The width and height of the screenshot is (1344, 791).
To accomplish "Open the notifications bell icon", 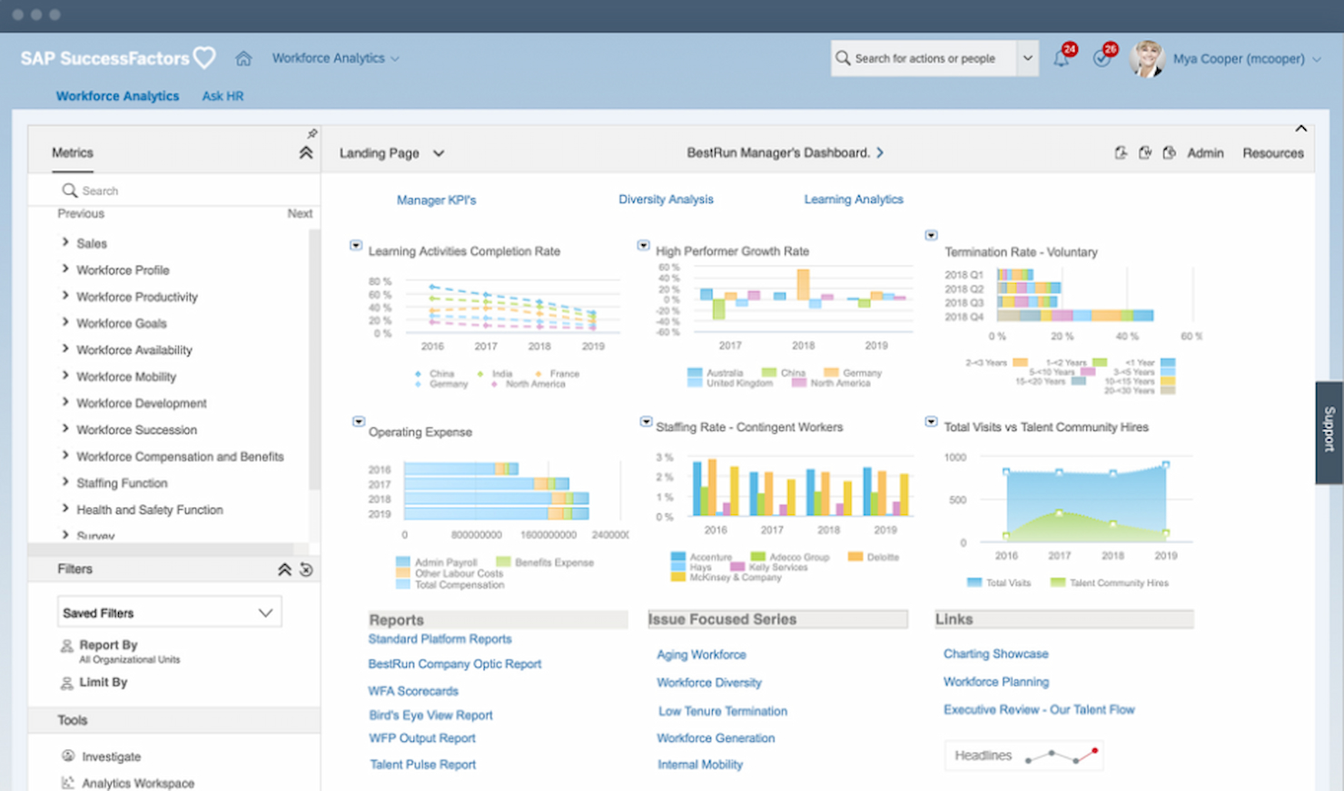I will coord(1062,58).
